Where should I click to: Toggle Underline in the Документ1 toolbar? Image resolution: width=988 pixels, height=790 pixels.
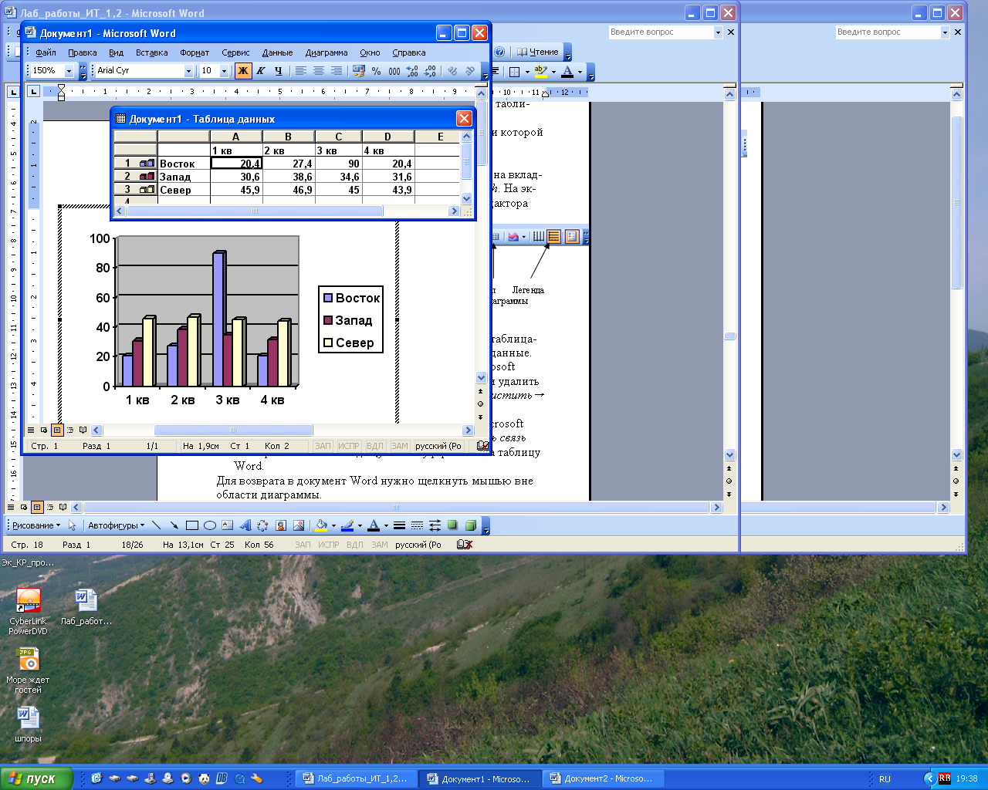pyautogui.click(x=279, y=71)
